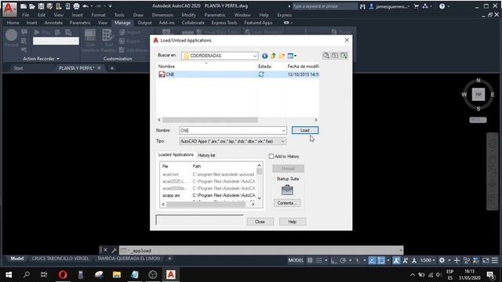Toggle MODEL space button in status bar
The width and height of the screenshot is (502, 282).
(x=296, y=260)
